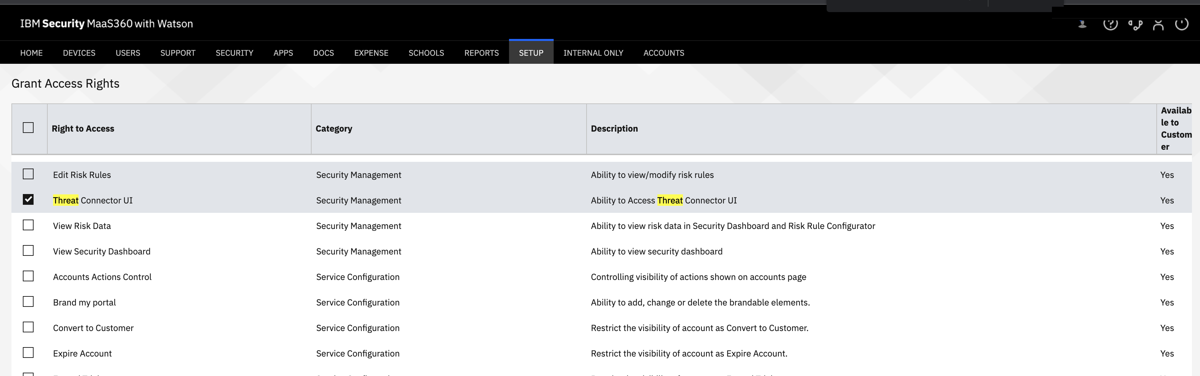Click Security Management category in View Risk Data row
Screen dimensions: 1200x376
point(359,226)
